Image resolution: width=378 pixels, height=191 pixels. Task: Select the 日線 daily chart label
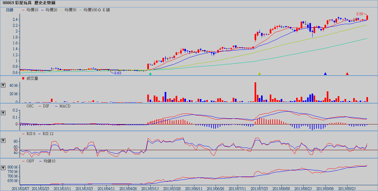coord(10,10)
